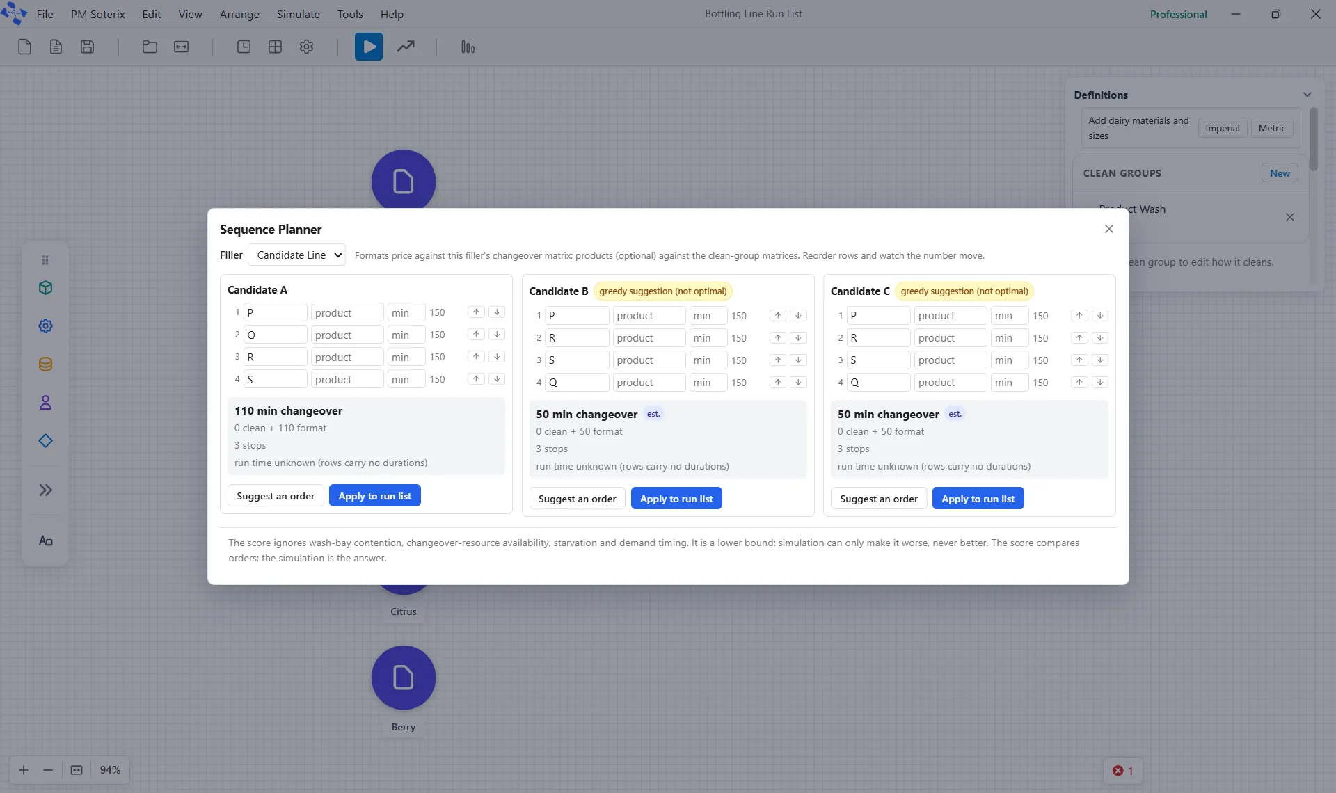Close the Sequence Planner dialog
The width and height of the screenshot is (1336, 793).
pyautogui.click(x=1109, y=229)
